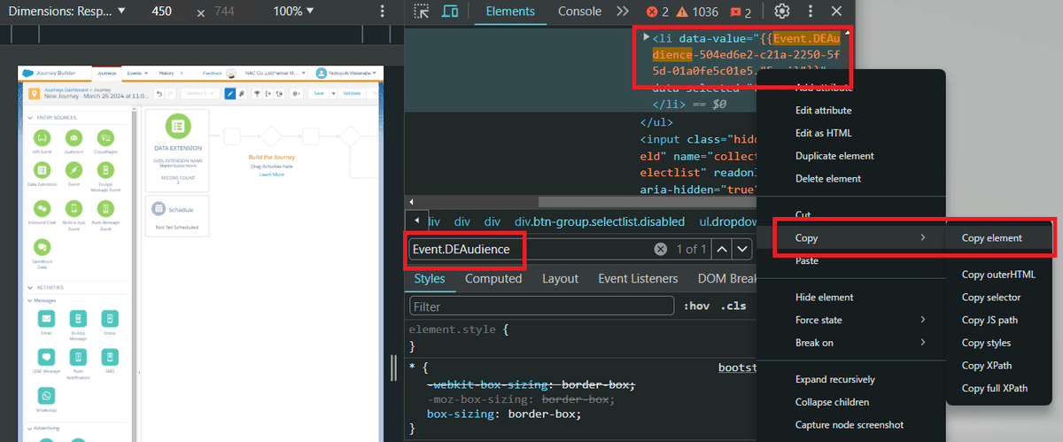Click the API Event entry source icon

(x=42, y=138)
